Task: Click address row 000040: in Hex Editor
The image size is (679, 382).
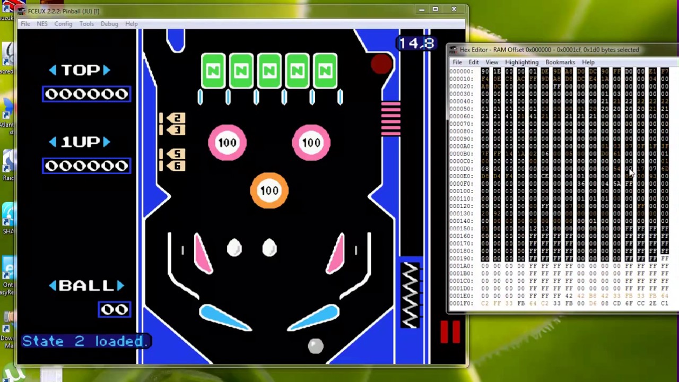Action: pyautogui.click(x=461, y=101)
